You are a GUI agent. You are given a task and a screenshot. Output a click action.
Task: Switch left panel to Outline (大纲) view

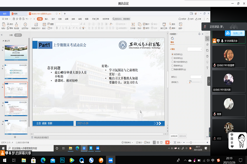pyautogui.click(x=11, y=35)
